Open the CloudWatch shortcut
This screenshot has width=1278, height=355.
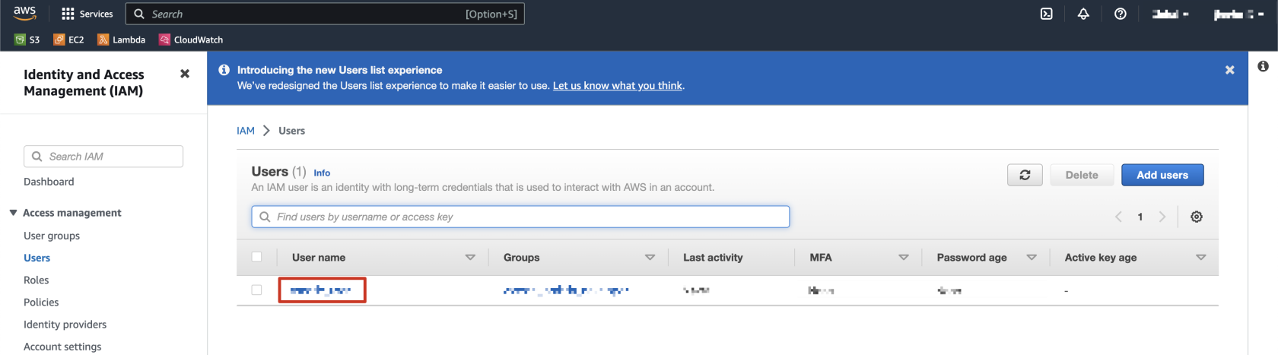tap(191, 40)
